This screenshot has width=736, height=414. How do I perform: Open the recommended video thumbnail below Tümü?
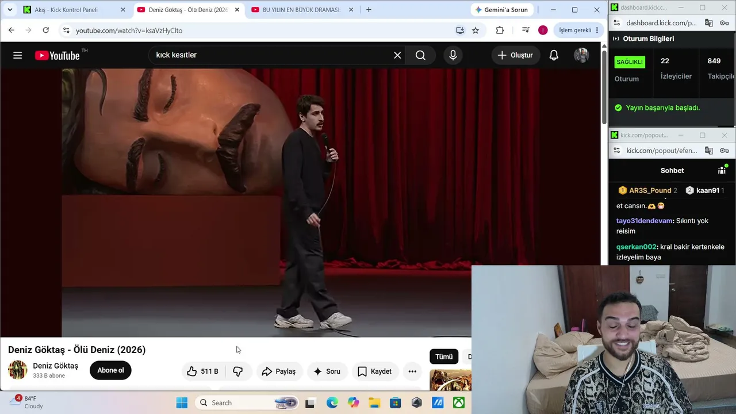[x=451, y=380]
